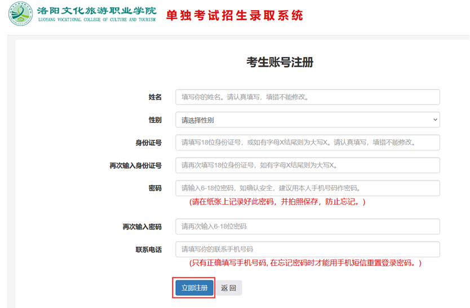
Task: Click the 考生账号注册 page heading
Action: pos(280,63)
